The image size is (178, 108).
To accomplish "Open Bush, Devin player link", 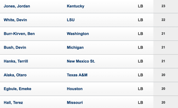I will click(x=15, y=48).
